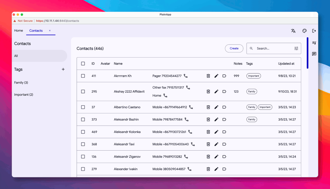Call Aleksandr Taxi's mobile number
330x189 pixels.
[193, 144]
